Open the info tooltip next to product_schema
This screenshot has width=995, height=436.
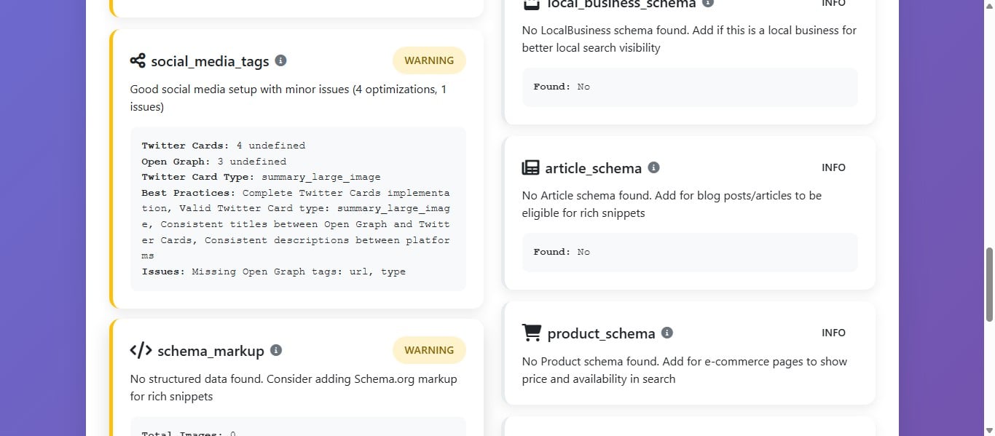pyautogui.click(x=666, y=333)
